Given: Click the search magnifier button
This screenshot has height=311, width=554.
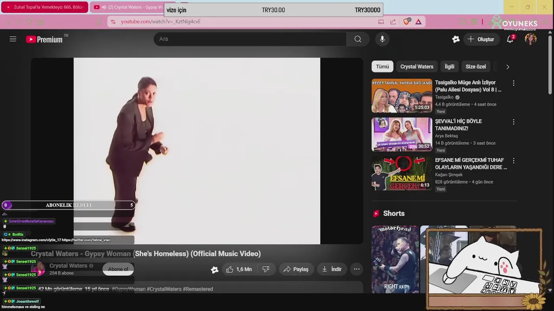Looking at the screenshot, I should click(x=358, y=39).
